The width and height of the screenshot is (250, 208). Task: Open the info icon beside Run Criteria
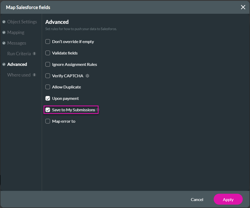point(34,53)
